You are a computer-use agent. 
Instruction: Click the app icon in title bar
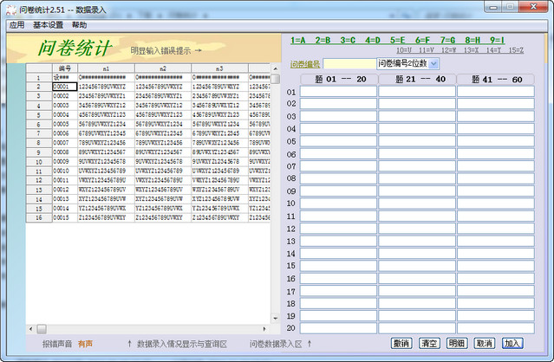pos(9,8)
